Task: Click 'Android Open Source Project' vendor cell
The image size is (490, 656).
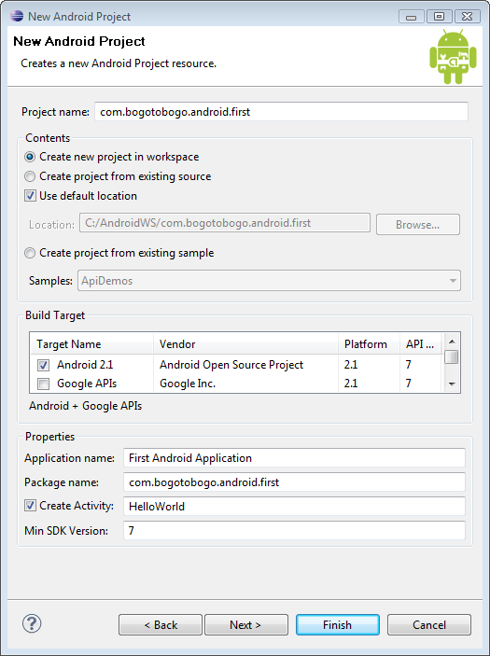Action: click(x=231, y=365)
